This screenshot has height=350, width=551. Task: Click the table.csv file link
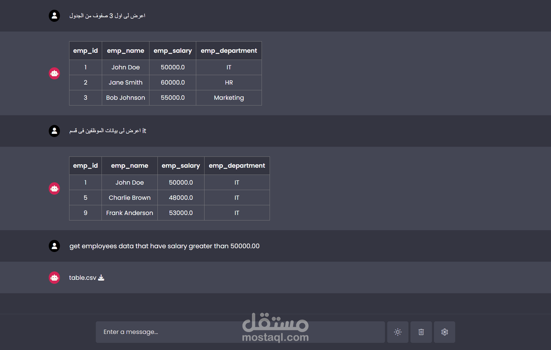tap(83, 277)
